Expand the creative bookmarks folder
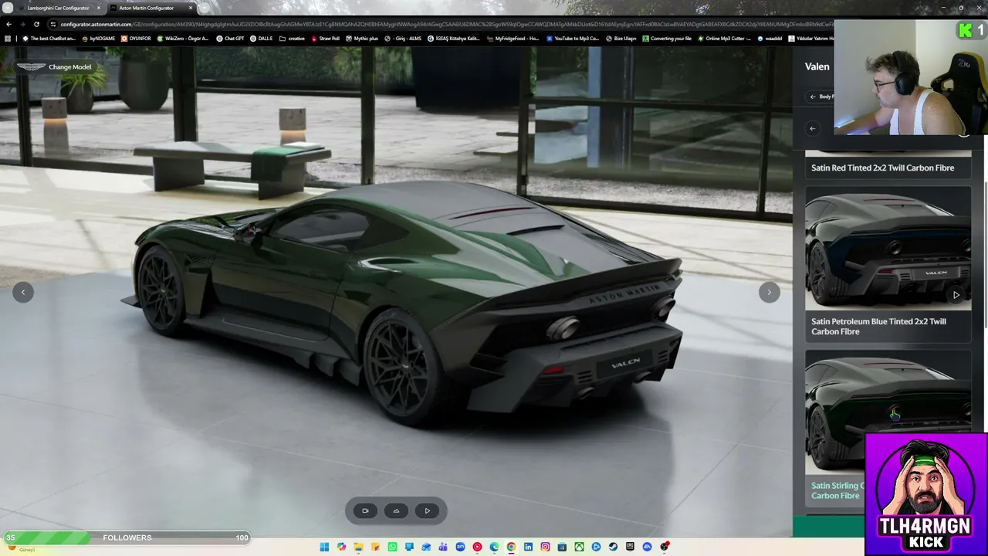Image resolution: width=988 pixels, height=556 pixels. 292,39
